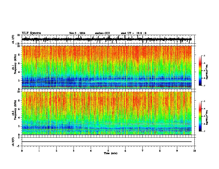The image size is (219, 169).
Task: Select the "Nov.3 , 2024" date text
Action: pyautogui.click(x=77, y=33)
